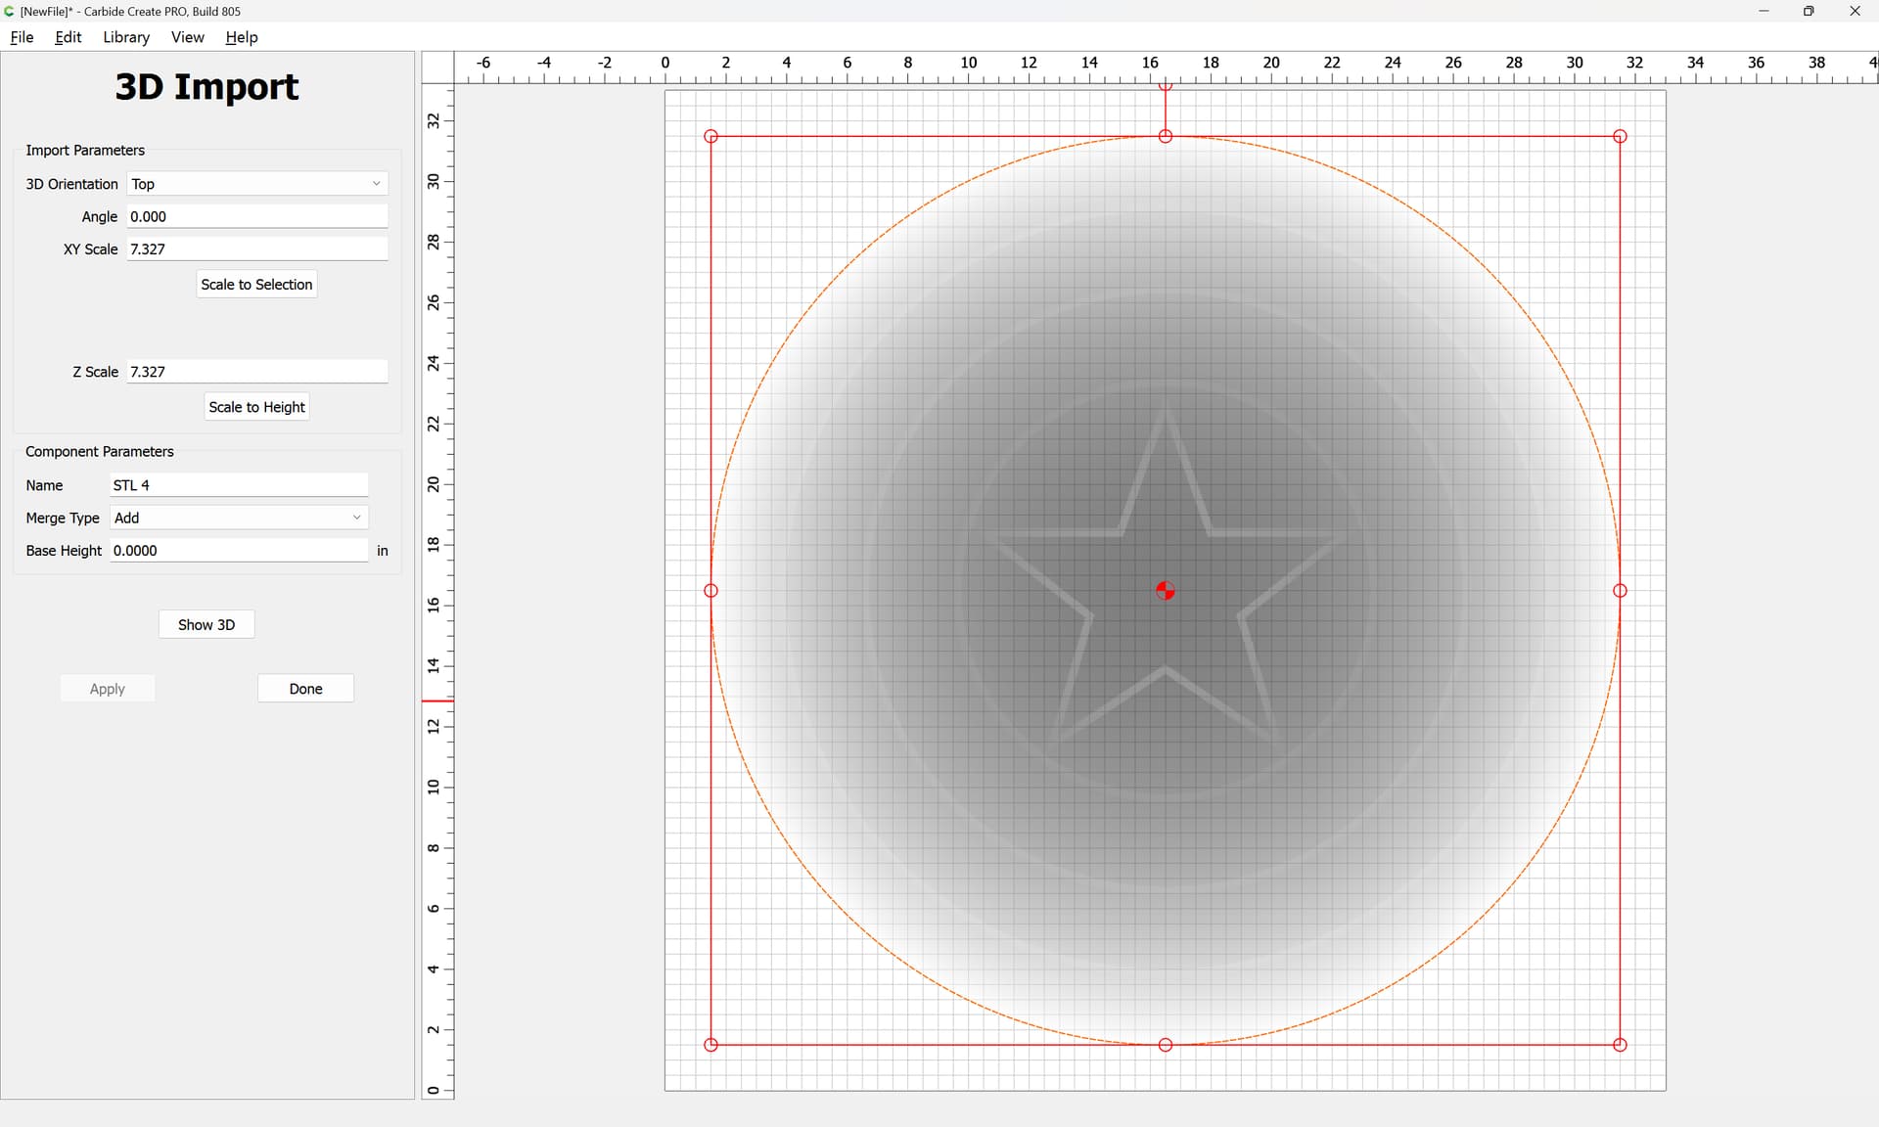Open the File menu
This screenshot has width=1879, height=1127.
22,37
